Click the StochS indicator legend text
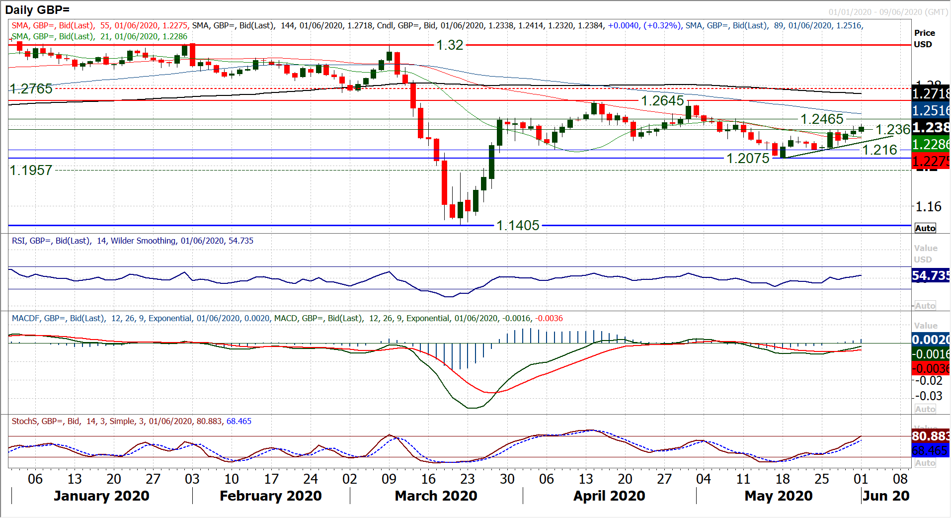Screen dimensions: 951x518 [x=132, y=421]
